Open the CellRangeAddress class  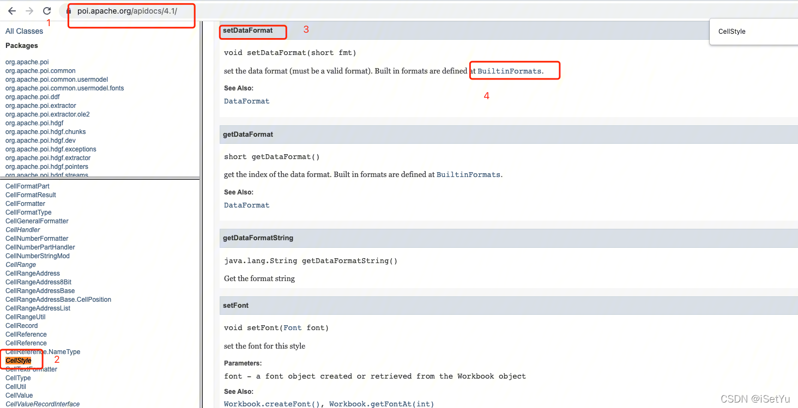33,273
